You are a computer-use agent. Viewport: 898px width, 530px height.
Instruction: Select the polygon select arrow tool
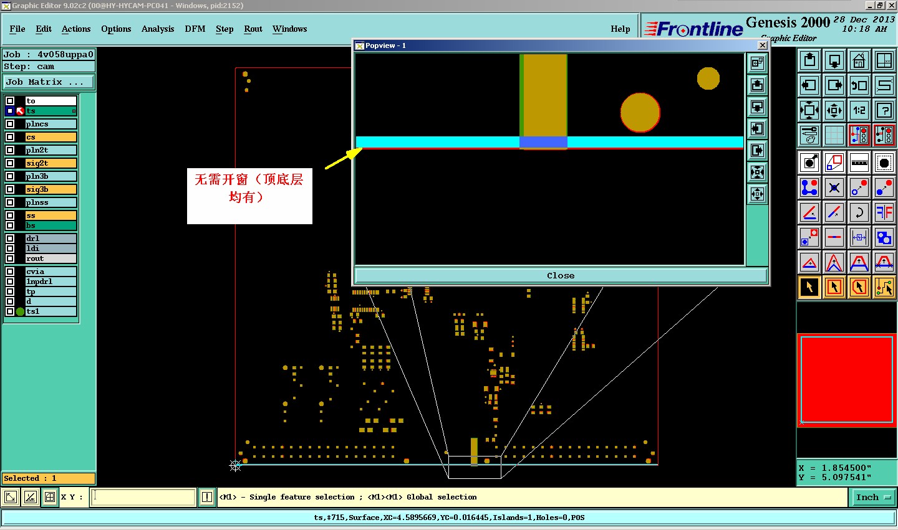click(x=859, y=287)
